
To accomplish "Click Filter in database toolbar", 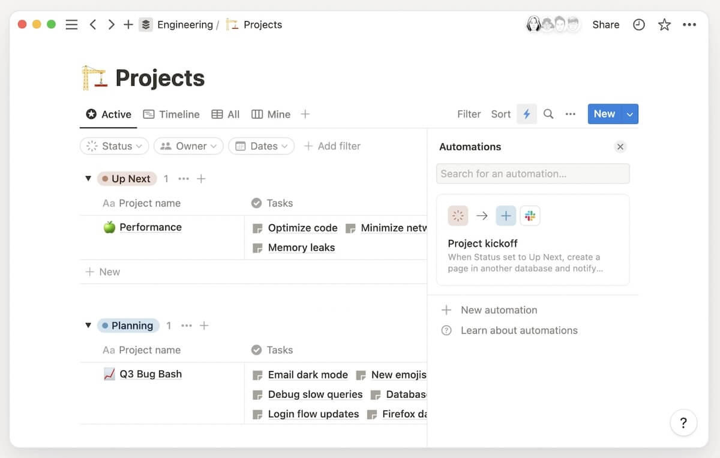I will pos(469,114).
